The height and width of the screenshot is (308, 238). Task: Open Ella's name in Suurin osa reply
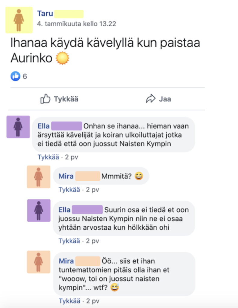[x=64, y=210]
